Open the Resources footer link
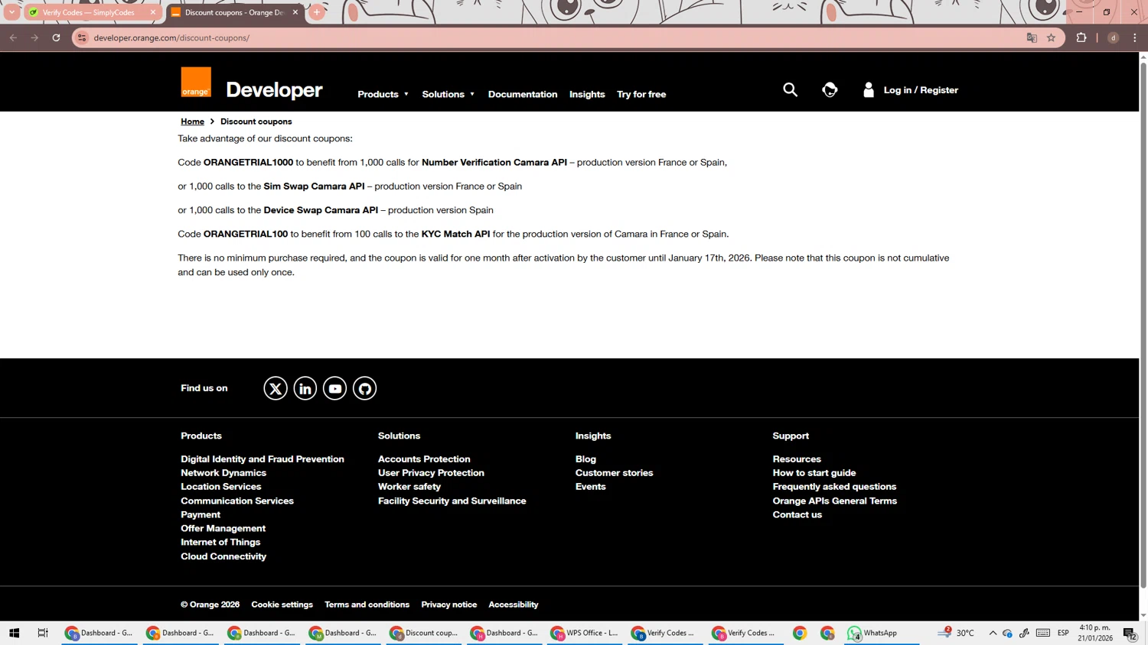Viewport: 1148px width, 645px height. click(x=797, y=459)
